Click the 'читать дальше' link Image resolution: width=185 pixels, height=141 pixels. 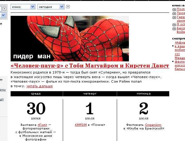pyautogui.click(x=39, y=86)
